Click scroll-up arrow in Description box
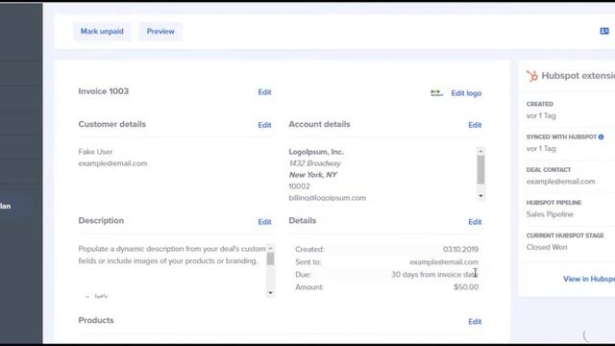Image resolution: width=615 pixels, height=346 pixels. tap(270, 248)
